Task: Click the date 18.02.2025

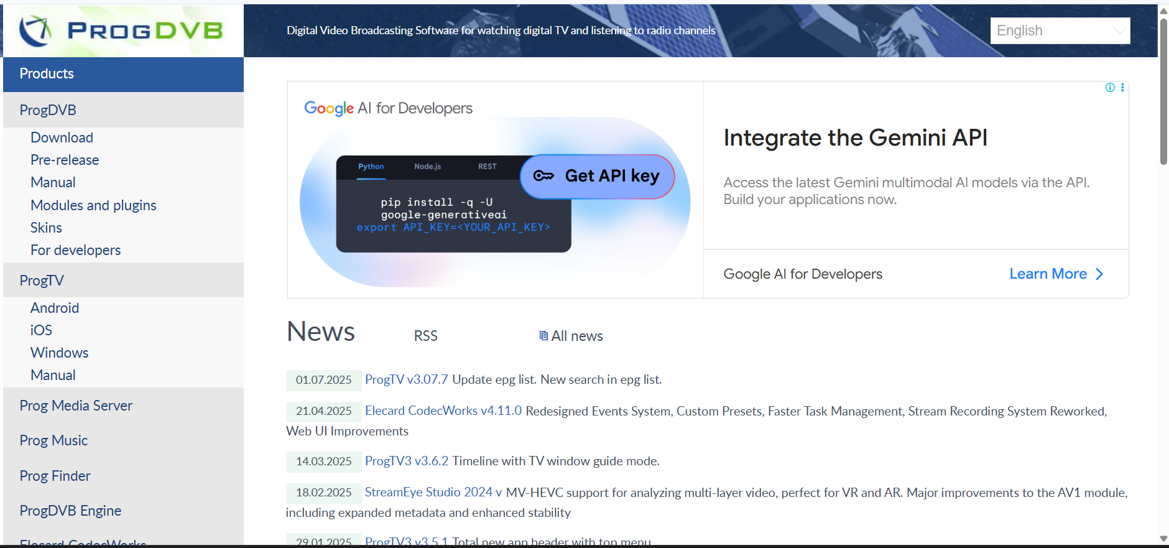Action: tap(323, 493)
